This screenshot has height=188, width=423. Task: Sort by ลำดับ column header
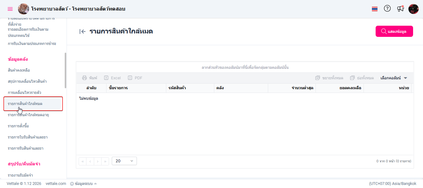91,88
